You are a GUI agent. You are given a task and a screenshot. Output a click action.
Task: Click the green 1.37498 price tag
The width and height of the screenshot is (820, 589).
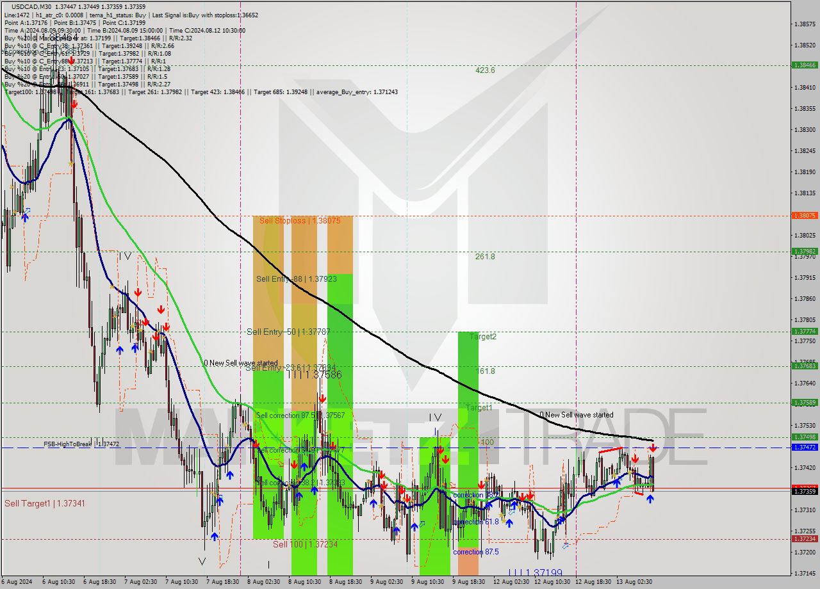(x=805, y=438)
